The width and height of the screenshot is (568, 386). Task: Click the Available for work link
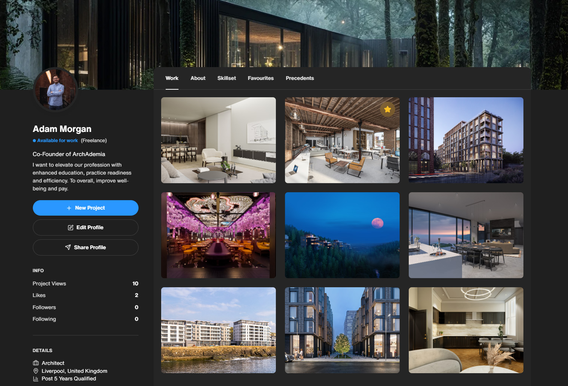pos(57,140)
